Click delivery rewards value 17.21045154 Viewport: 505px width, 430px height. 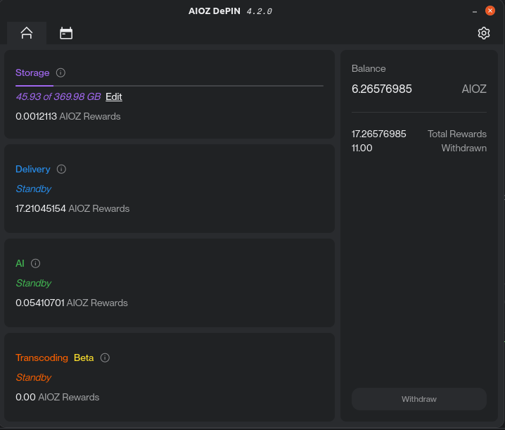pos(41,208)
